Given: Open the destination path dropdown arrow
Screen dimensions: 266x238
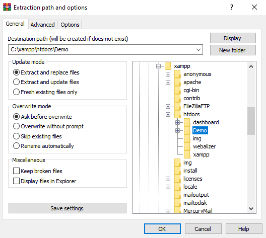Looking at the screenshot, I should 198,50.
